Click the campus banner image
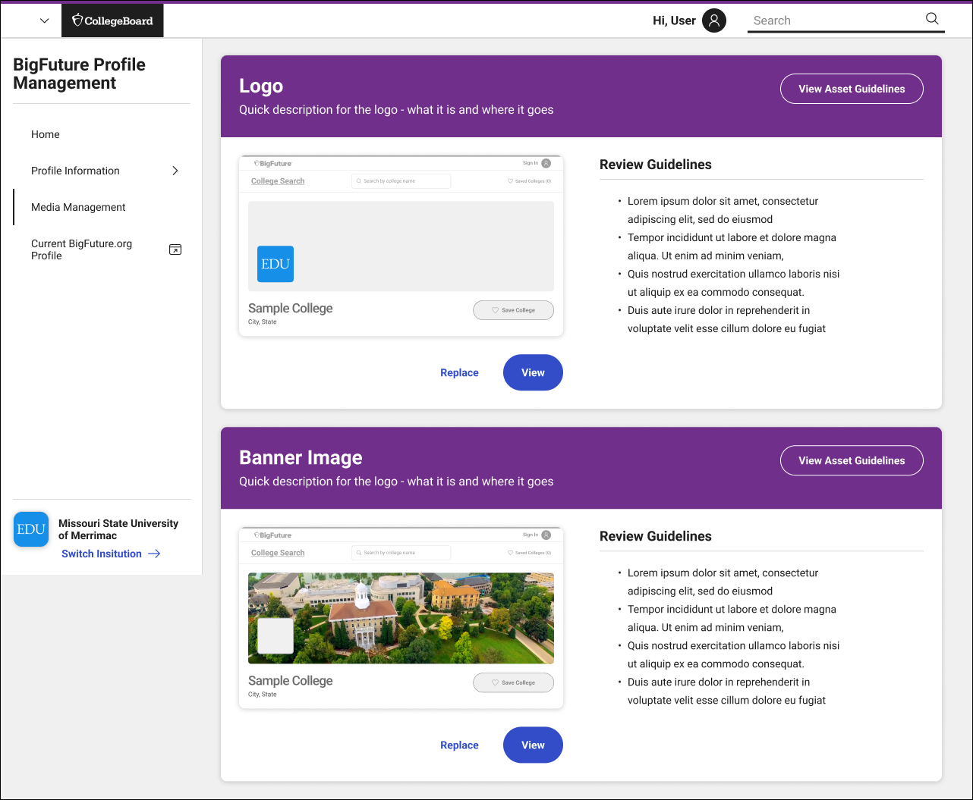This screenshot has width=973, height=800. pyautogui.click(x=401, y=618)
